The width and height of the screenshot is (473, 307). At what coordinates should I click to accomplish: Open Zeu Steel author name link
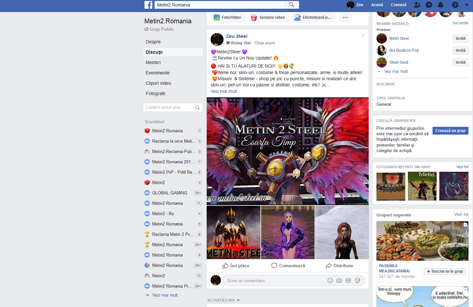(237, 36)
